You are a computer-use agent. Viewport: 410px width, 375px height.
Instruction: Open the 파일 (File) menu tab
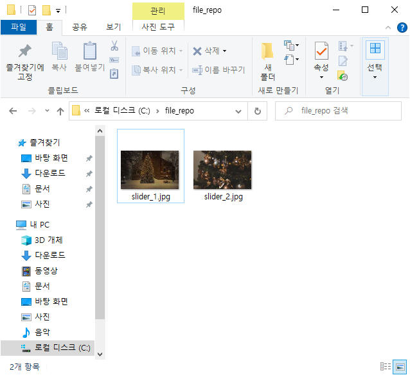tap(19, 27)
